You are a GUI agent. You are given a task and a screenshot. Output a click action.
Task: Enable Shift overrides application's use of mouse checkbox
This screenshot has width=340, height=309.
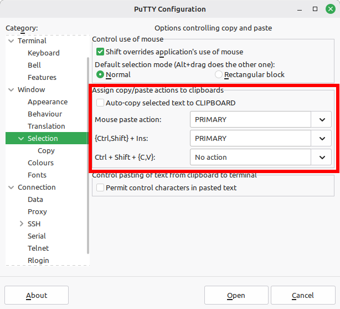coord(100,52)
